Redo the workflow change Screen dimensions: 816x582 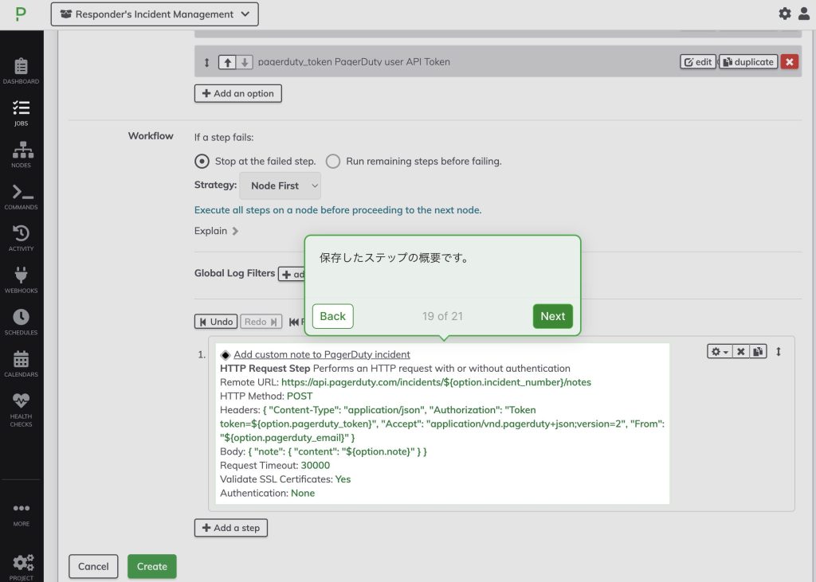[x=261, y=322]
